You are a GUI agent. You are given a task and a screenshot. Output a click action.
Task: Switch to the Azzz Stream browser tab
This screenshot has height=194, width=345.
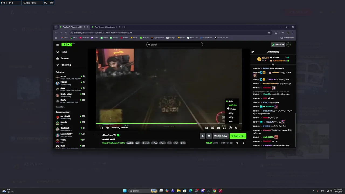(106, 27)
